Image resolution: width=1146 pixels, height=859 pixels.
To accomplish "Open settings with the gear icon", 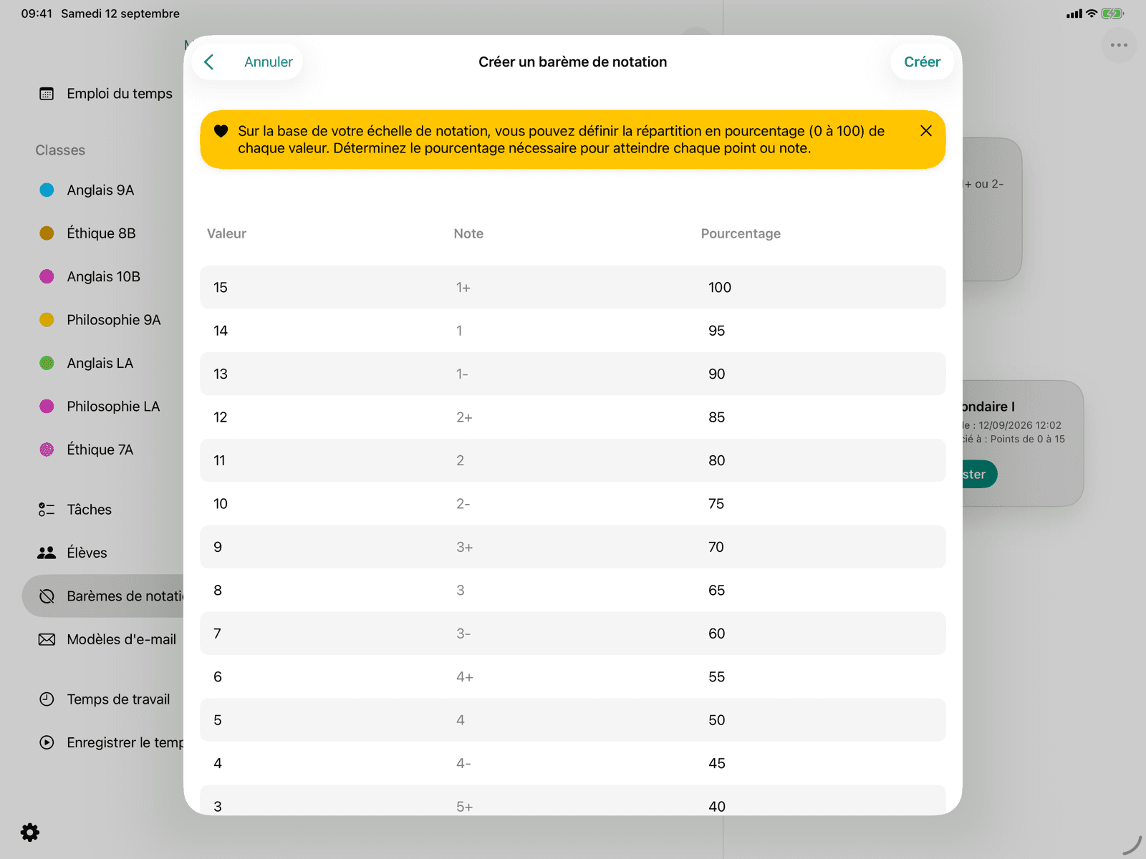I will [30, 832].
